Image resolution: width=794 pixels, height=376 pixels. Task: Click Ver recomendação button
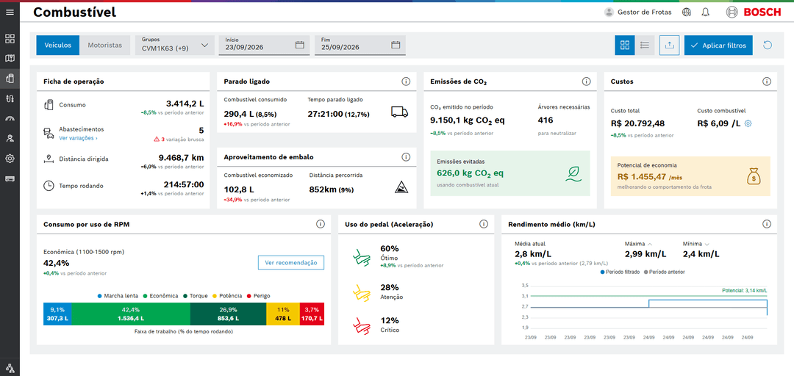[291, 263]
